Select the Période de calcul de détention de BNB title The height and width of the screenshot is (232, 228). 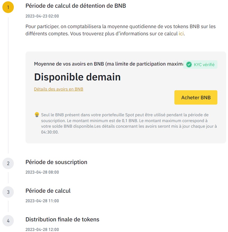[76, 6]
